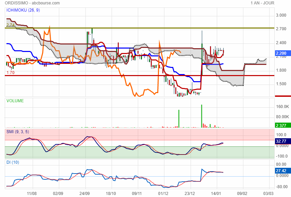Select the -100.0 SMI axis value
Screen dimensions: 291x197
[x=282, y=156]
